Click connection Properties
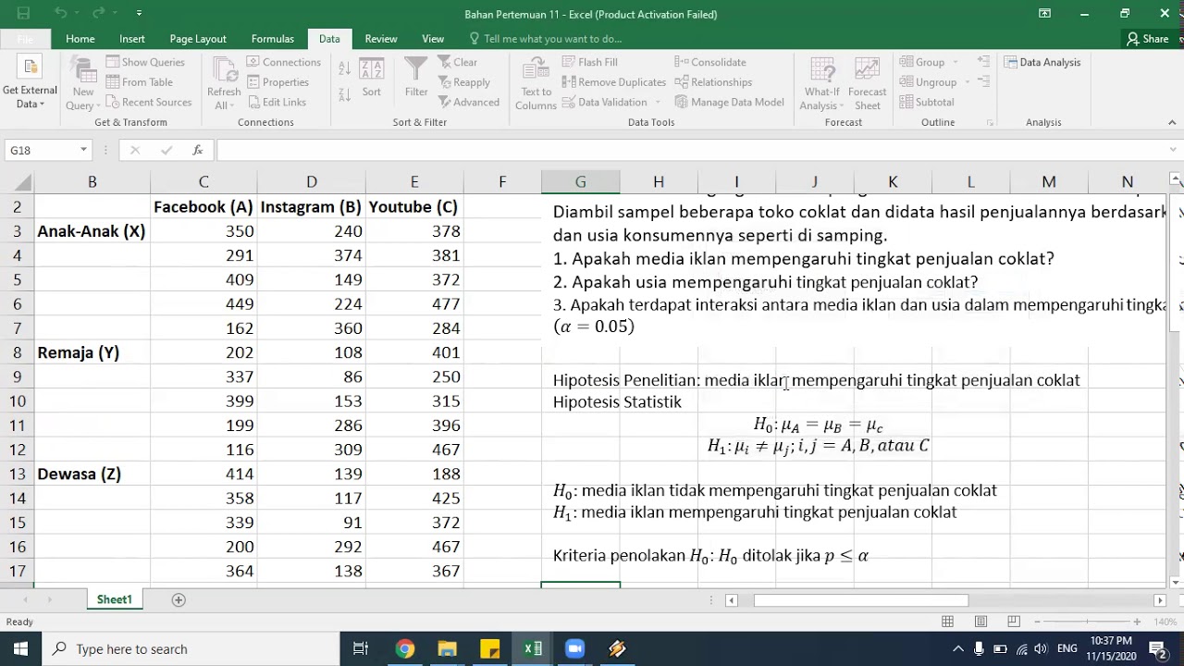 tap(277, 82)
